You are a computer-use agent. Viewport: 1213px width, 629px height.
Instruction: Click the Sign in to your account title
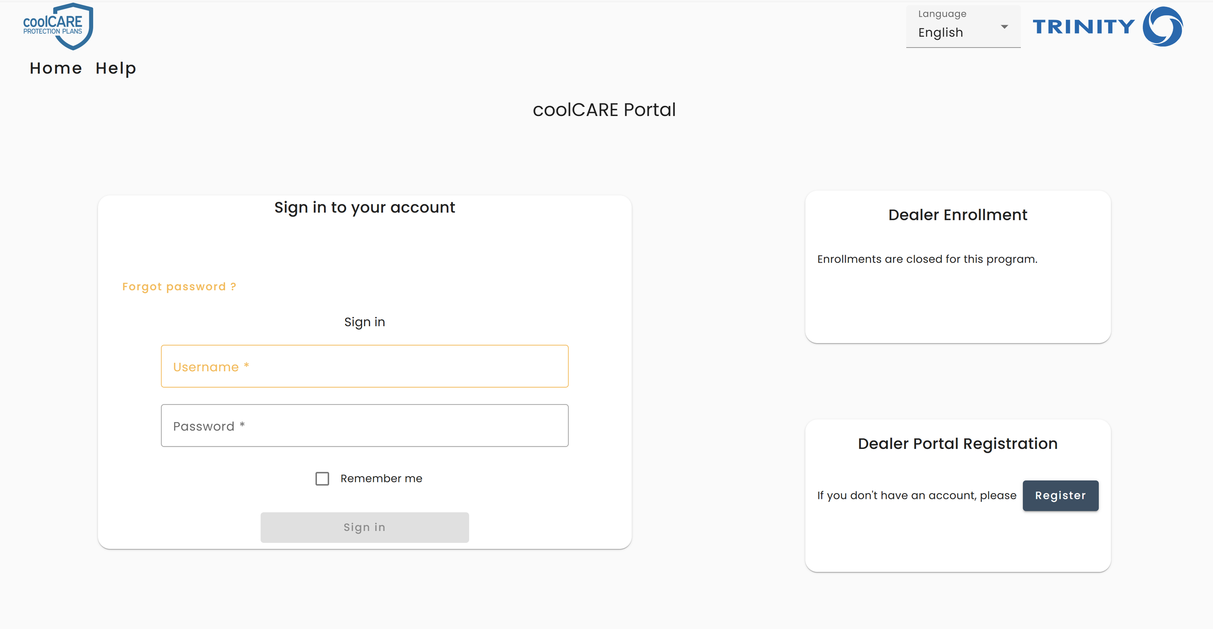pyautogui.click(x=364, y=208)
